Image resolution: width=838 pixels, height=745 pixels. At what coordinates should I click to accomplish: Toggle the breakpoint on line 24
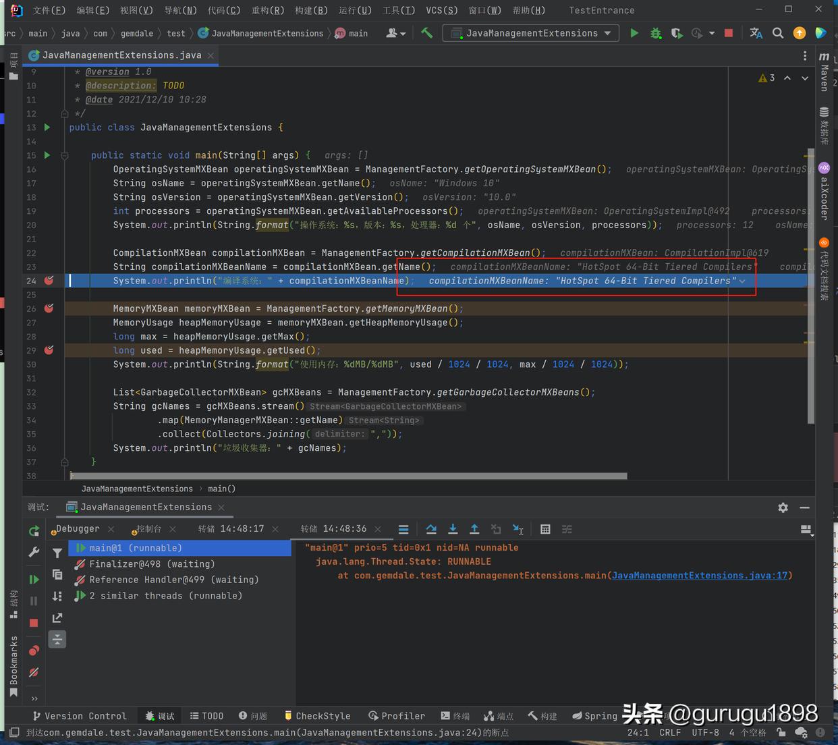(x=48, y=281)
